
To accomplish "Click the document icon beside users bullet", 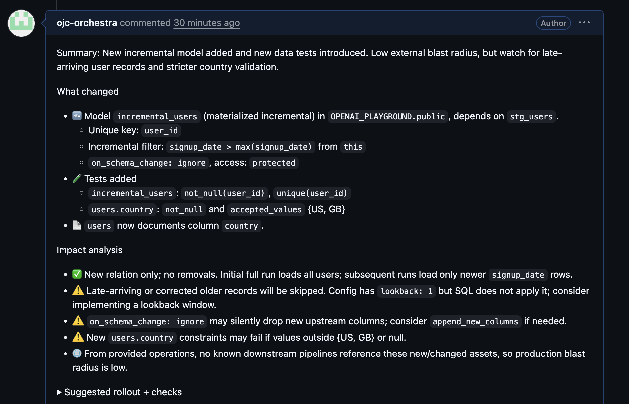I will click(x=77, y=225).
